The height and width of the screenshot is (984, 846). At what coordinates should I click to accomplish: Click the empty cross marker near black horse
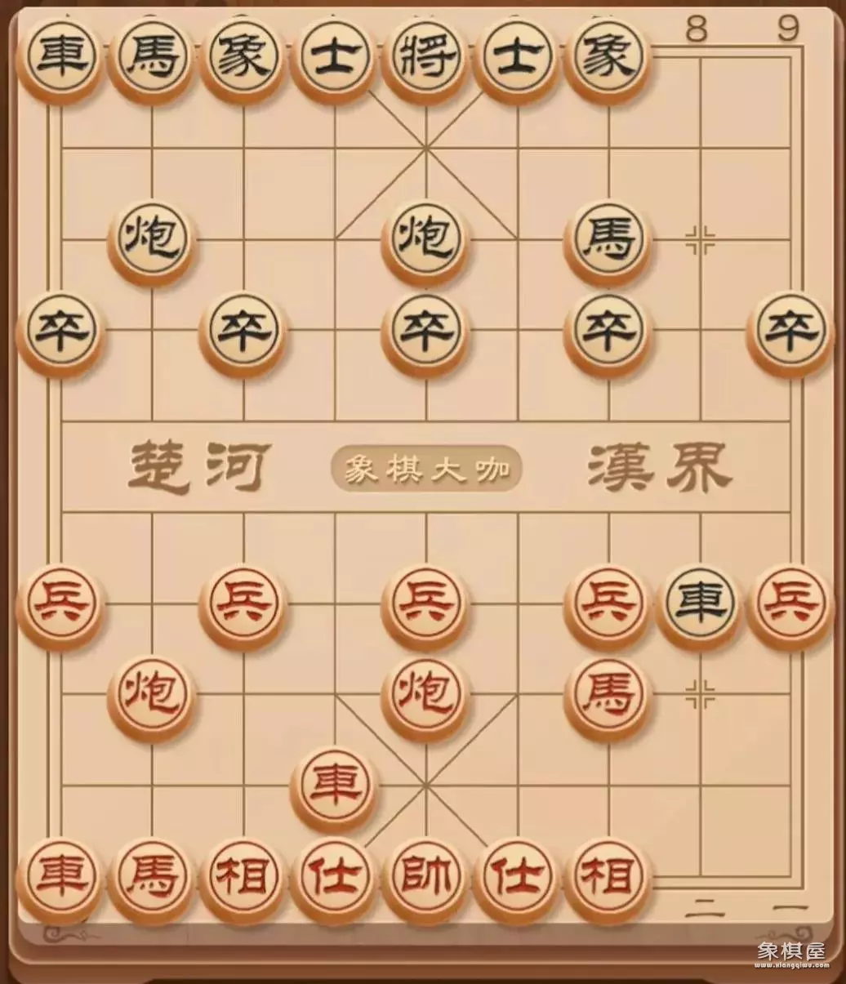point(700,240)
